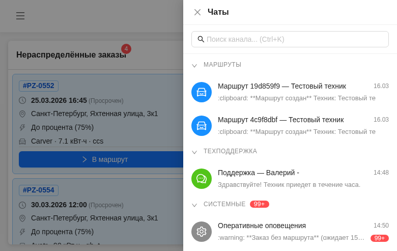Viewport: 397px width, 251px height.
Task: Open order #PZ-0554 tag
Action: tap(39, 190)
